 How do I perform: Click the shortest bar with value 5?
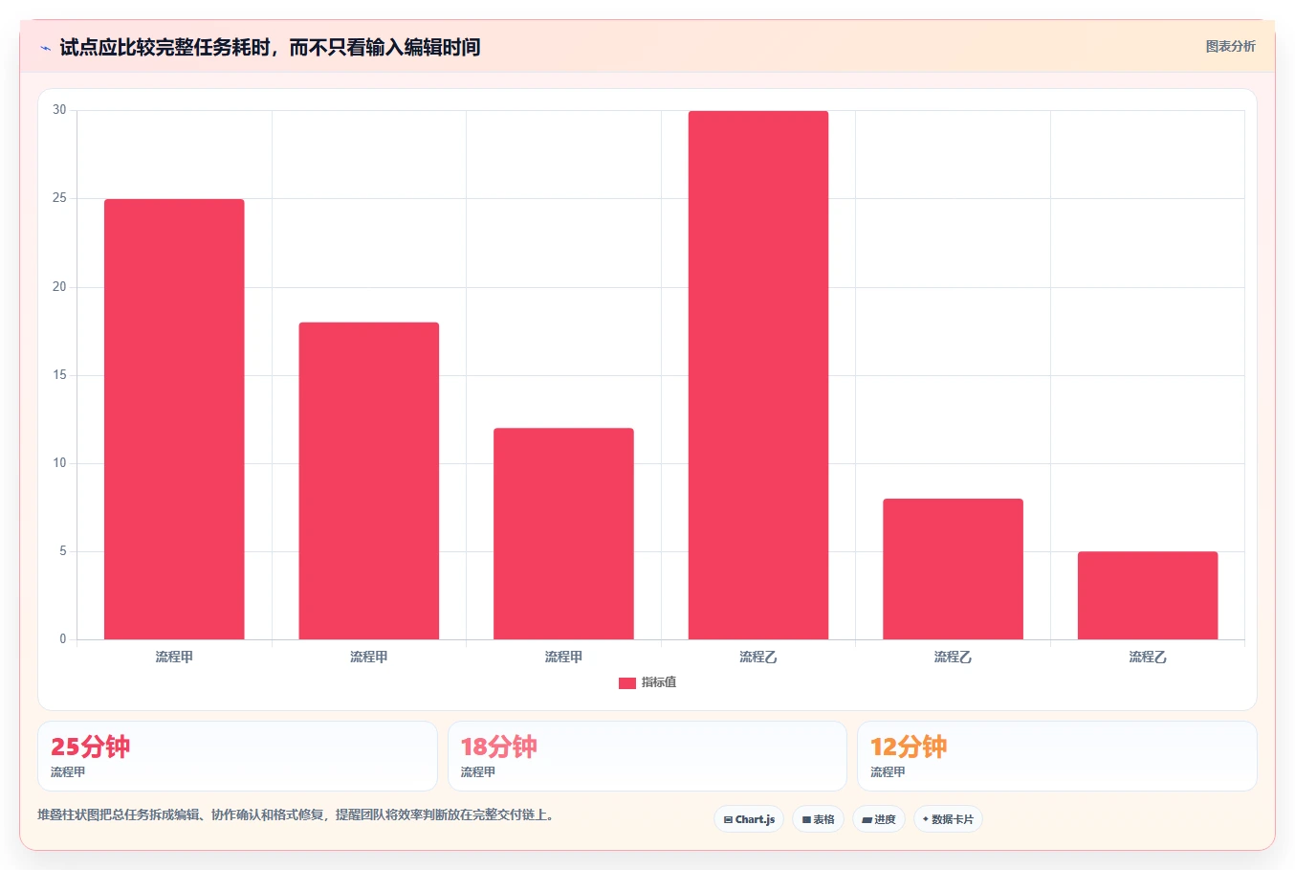pyautogui.click(x=1148, y=595)
